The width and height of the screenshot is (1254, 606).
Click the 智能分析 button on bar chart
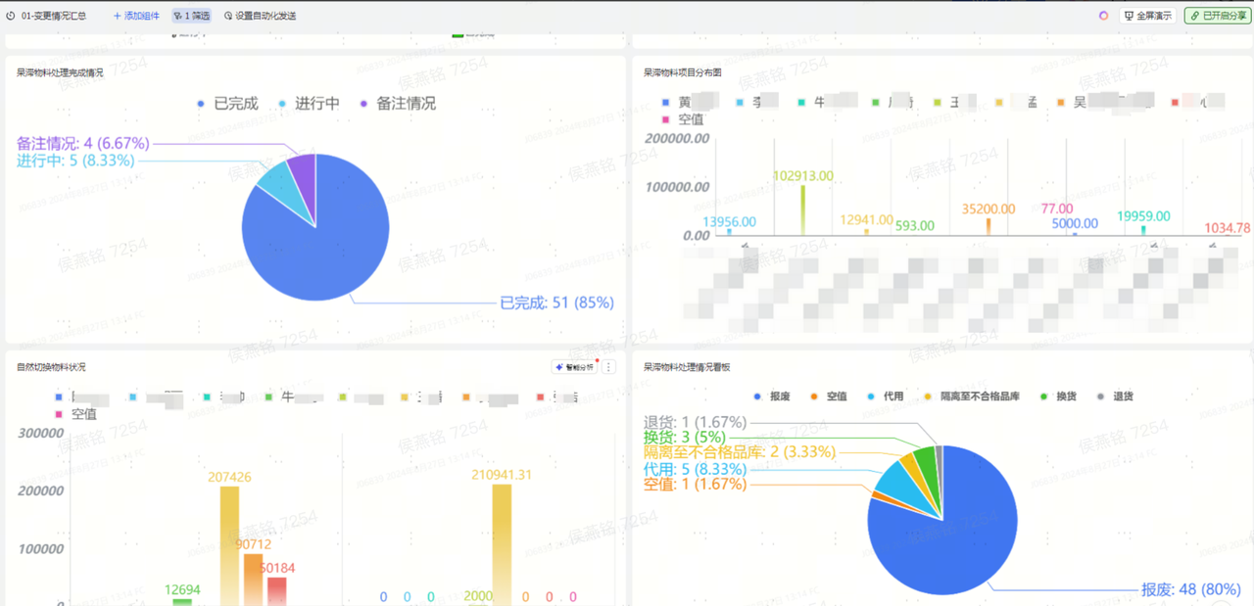click(574, 367)
